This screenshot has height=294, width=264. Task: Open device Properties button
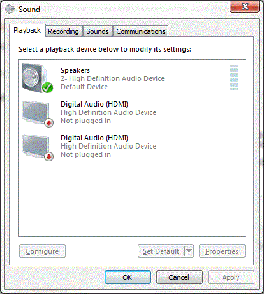tap(222, 251)
